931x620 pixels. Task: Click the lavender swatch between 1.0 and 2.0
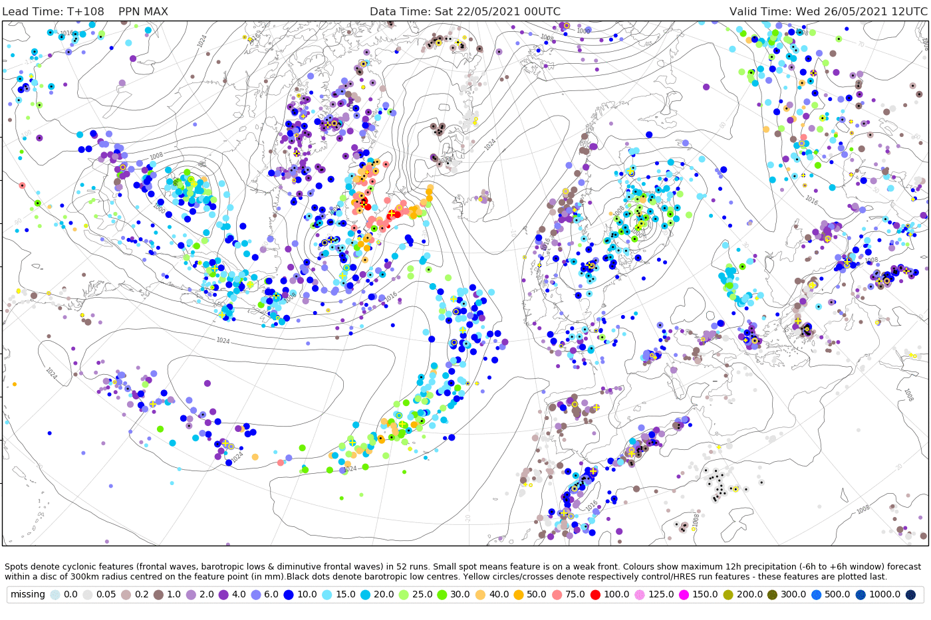[x=192, y=595]
